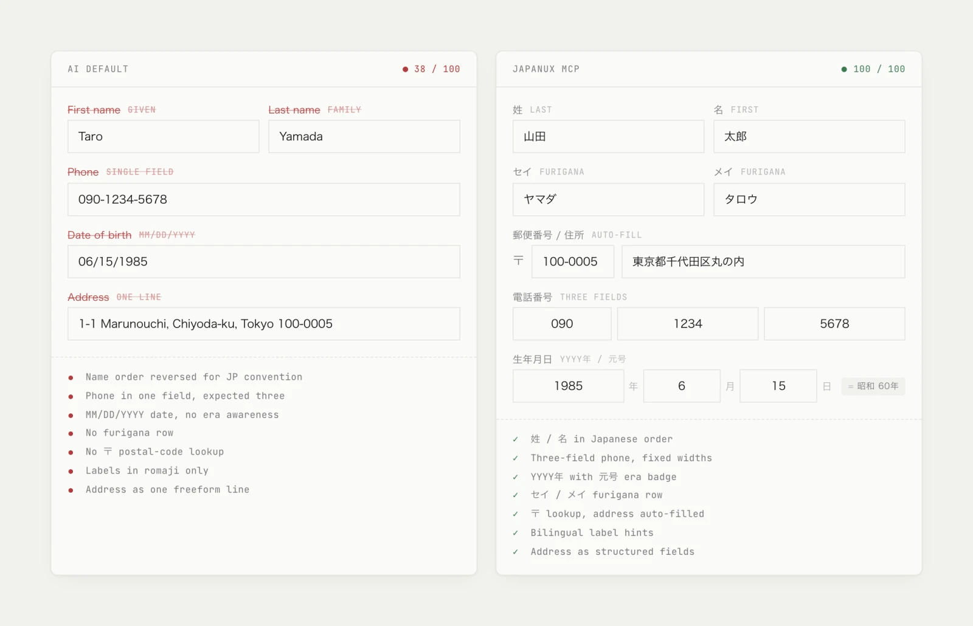Click the First name field containing Taro
The width and height of the screenshot is (973, 626).
(163, 136)
